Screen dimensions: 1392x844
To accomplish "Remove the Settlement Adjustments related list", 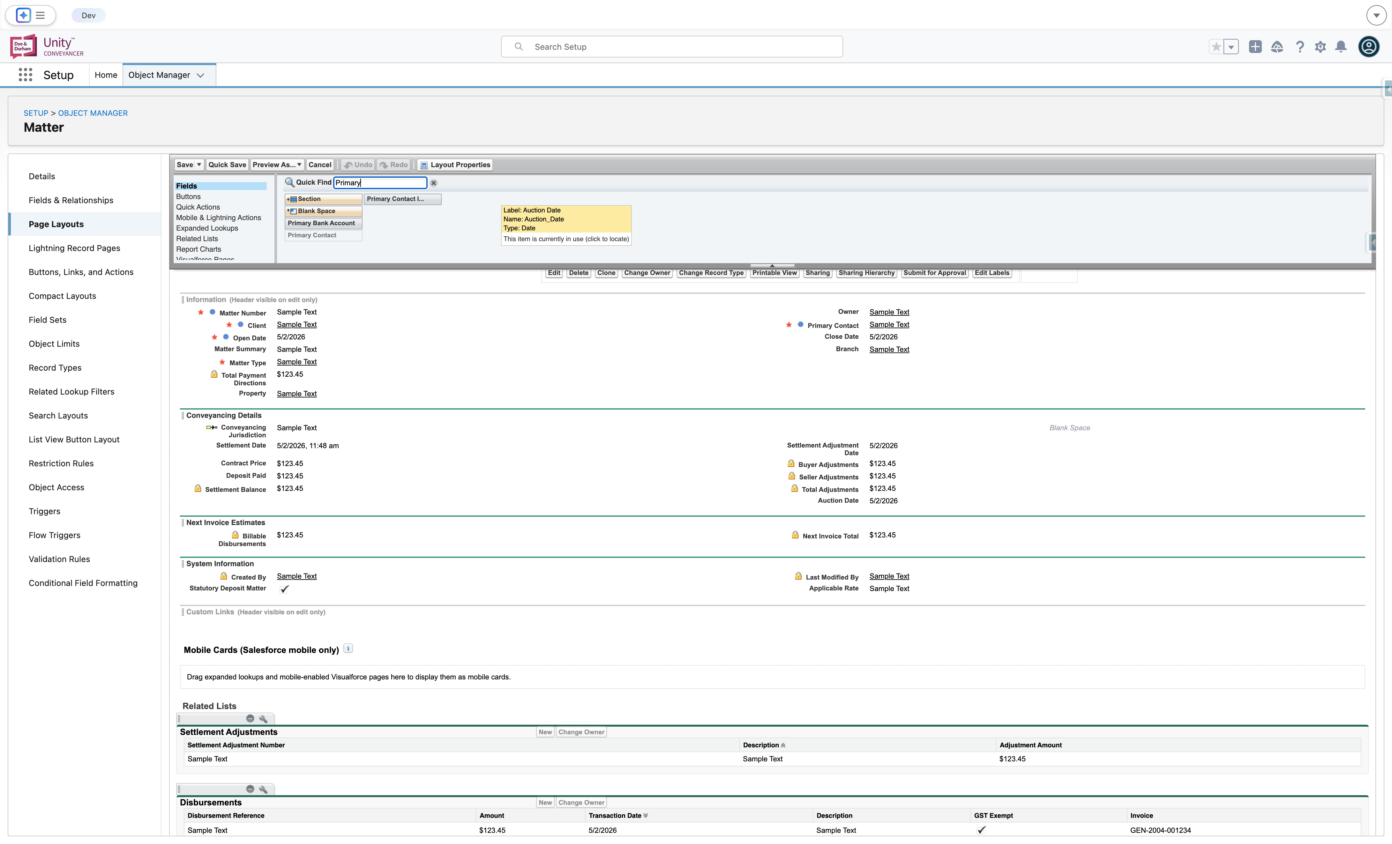I will [x=250, y=719].
